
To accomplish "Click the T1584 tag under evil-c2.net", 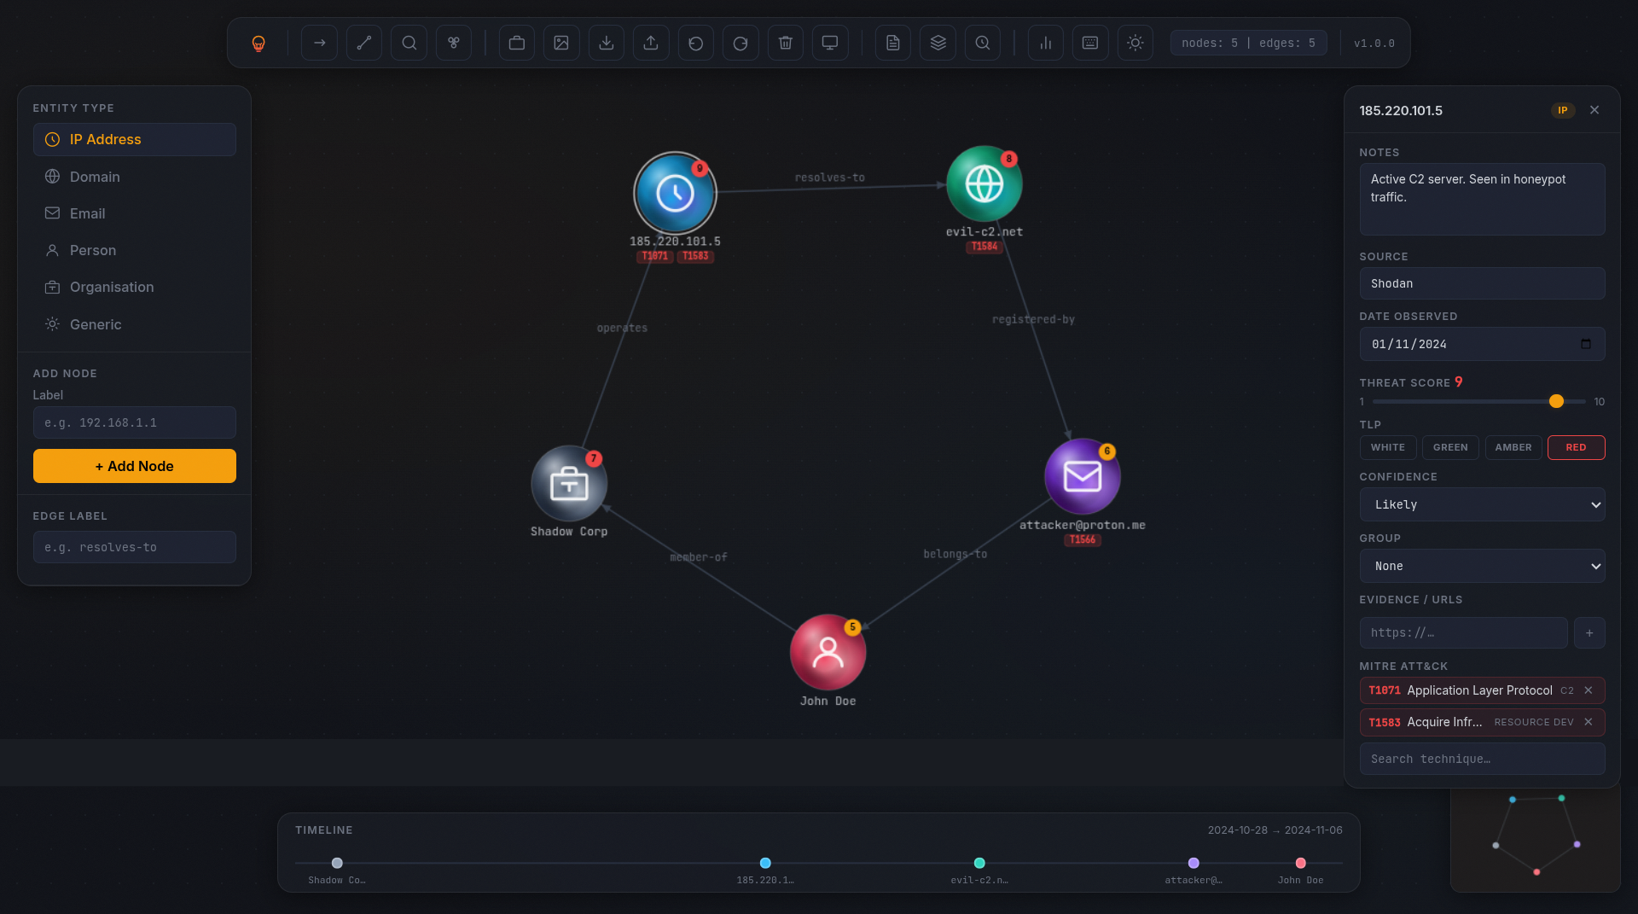I will [985, 247].
